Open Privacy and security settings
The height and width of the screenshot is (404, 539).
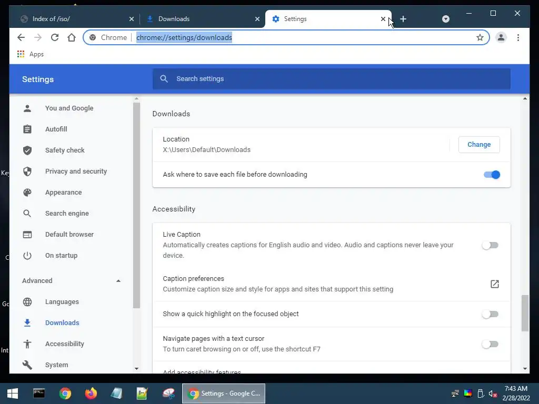(x=76, y=171)
